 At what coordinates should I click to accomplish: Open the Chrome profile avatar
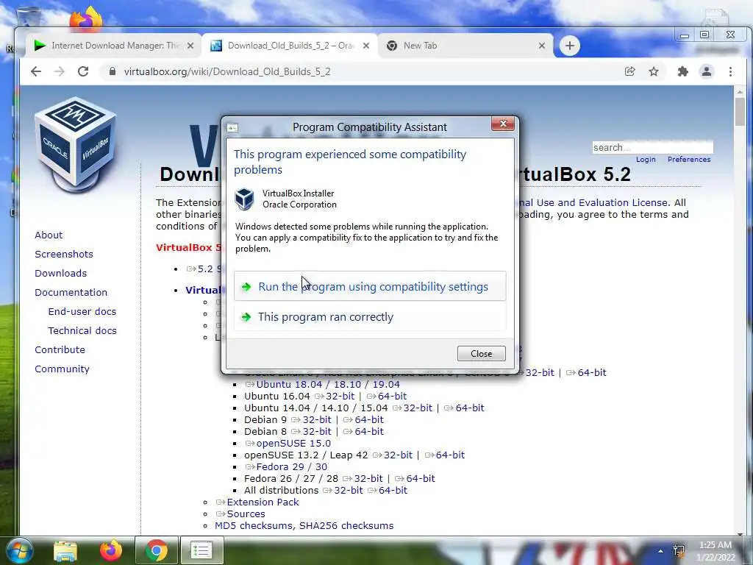coord(707,71)
